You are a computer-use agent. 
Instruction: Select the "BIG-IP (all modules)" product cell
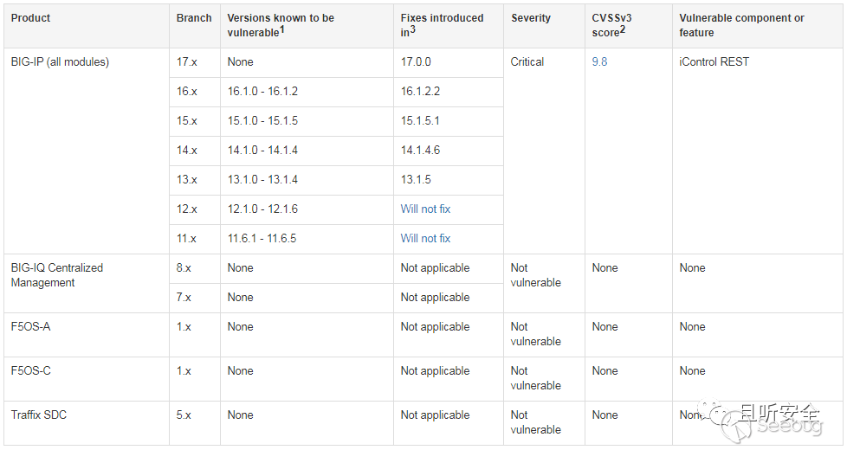pyautogui.click(x=60, y=62)
